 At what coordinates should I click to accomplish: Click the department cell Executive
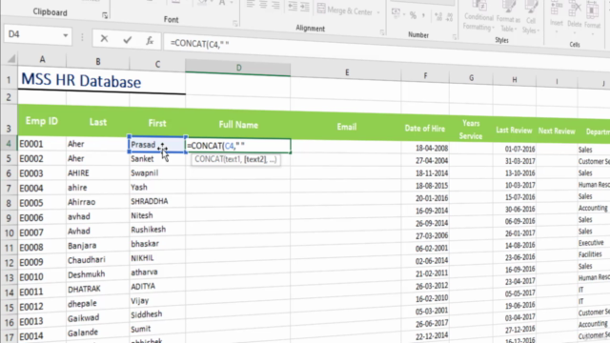(594, 243)
